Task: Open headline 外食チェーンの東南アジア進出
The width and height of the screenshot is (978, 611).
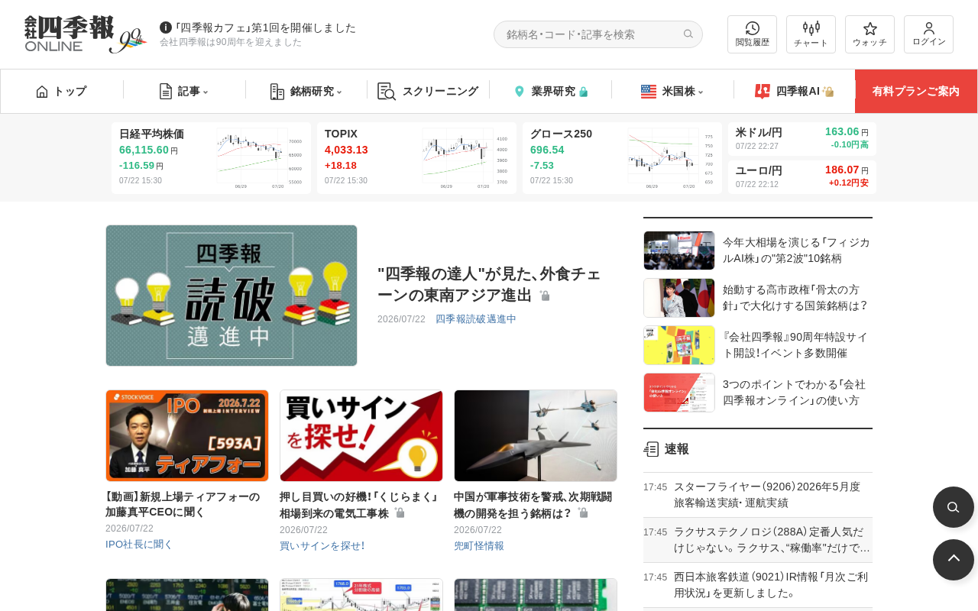Action: click(489, 284)
